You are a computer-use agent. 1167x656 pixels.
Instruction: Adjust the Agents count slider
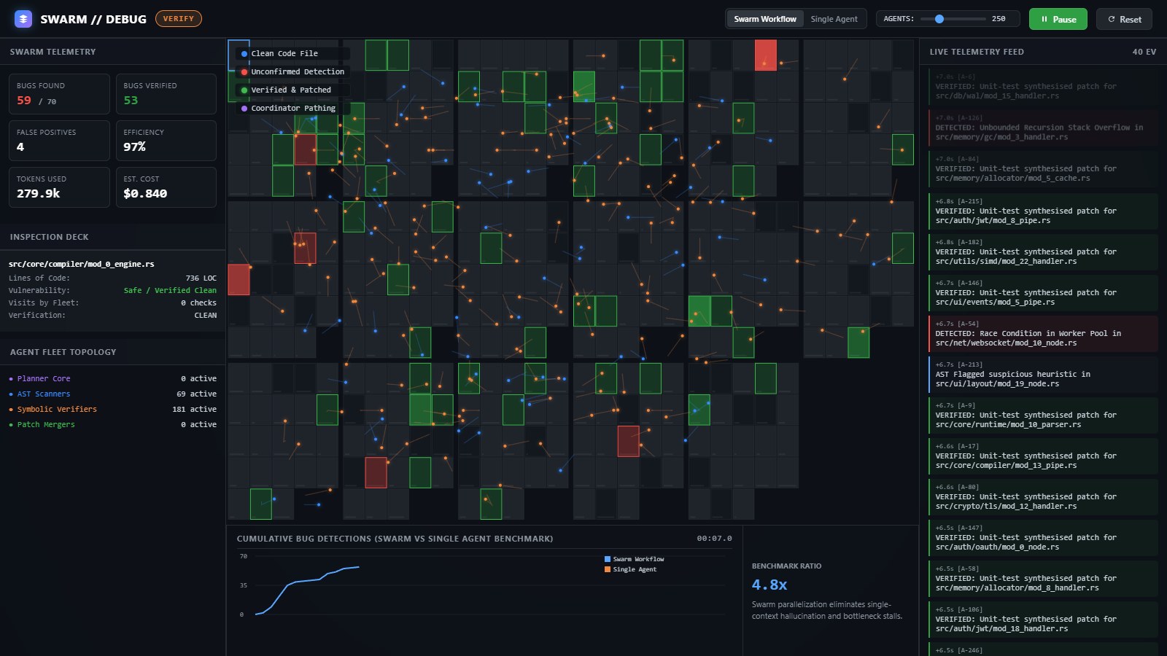click(953, 19)
